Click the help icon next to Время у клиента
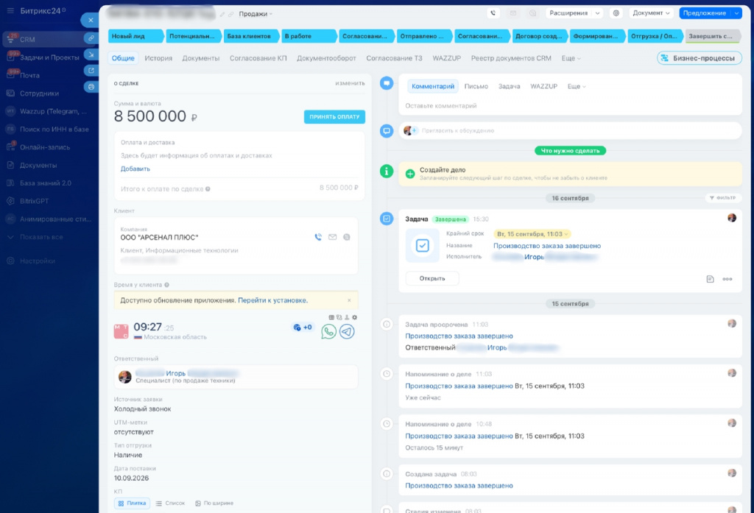 click(x=167, y=285)
